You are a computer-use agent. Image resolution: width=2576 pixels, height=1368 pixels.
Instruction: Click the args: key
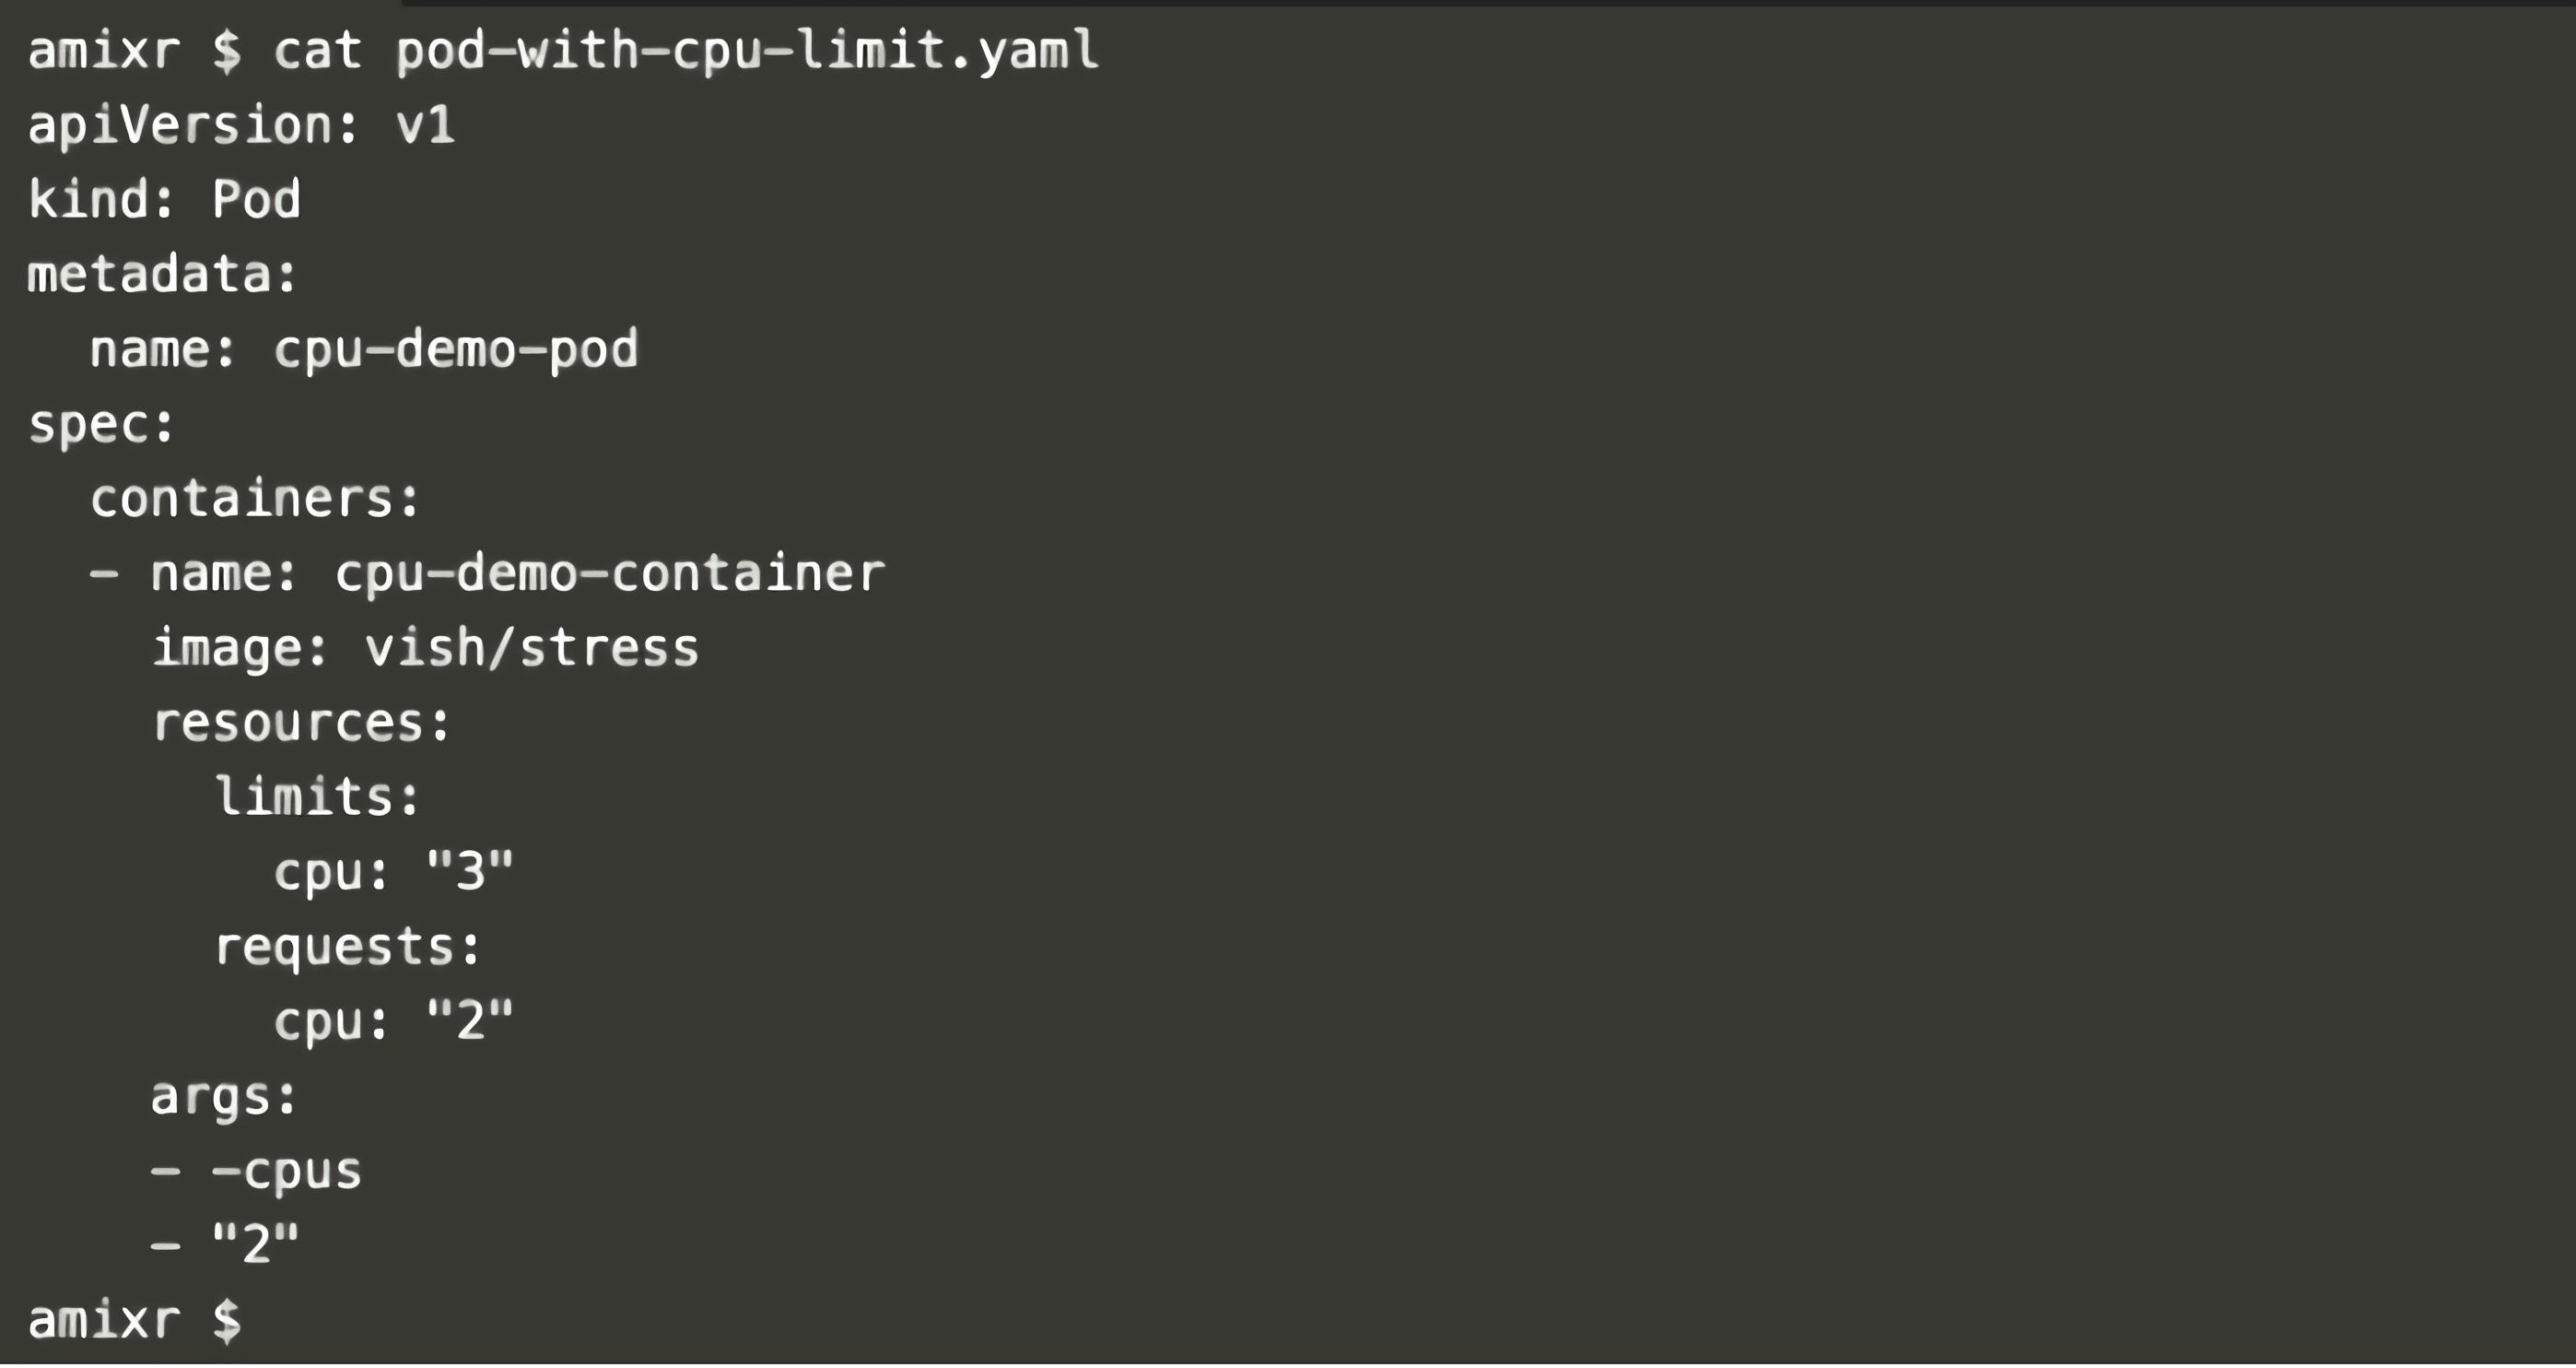224,1096
